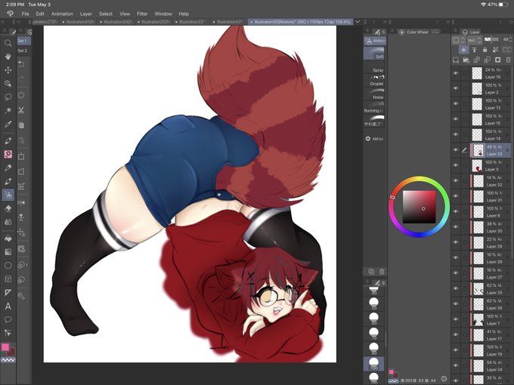Click inside the color wheel saturation square

tap(419, 207)
